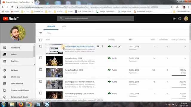
Task: Open Firefox from the Windows taskbar
Action: click(x=21, y=104)
